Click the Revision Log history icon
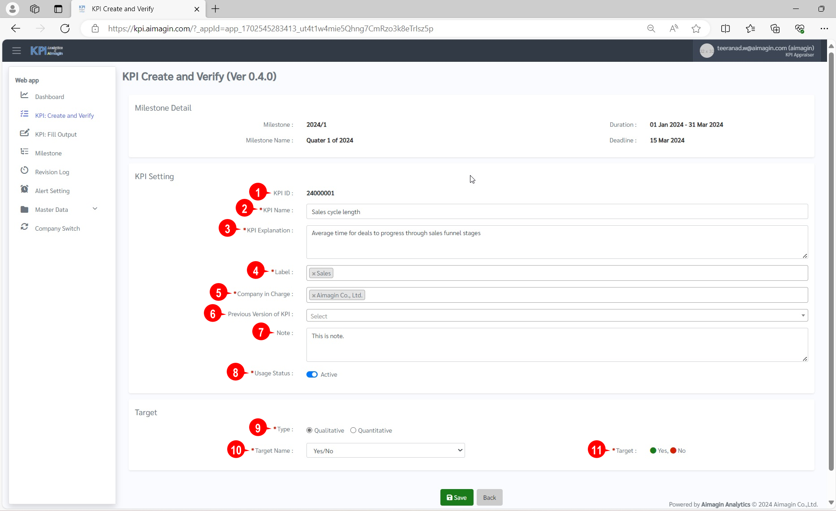The height and width of the screenshot is (511, 836). pos(25,171)
